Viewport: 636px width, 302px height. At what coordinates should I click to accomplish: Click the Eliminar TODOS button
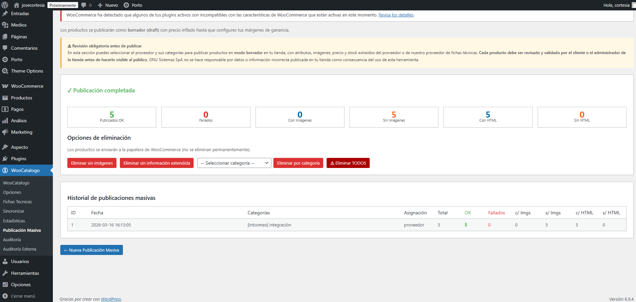[x=348, y=163]
